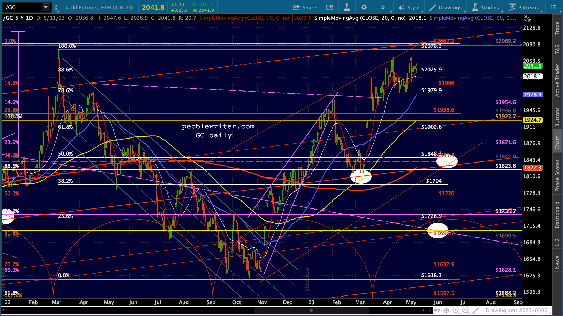This screenshot has height=316, width=563.
Task: Switch to the T&S sidebar tab
Action: pyautogui.click(x=557, y=50)
